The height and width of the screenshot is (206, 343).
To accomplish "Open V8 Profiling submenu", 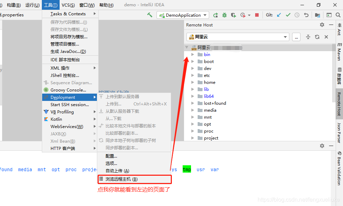I will (70, 112).
